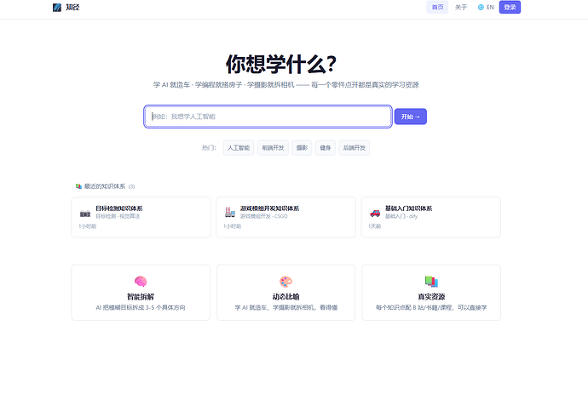Screen dimensions: 588x405
Task: Select the 前端开发 hot topic tag
Action: pos(273,148)
